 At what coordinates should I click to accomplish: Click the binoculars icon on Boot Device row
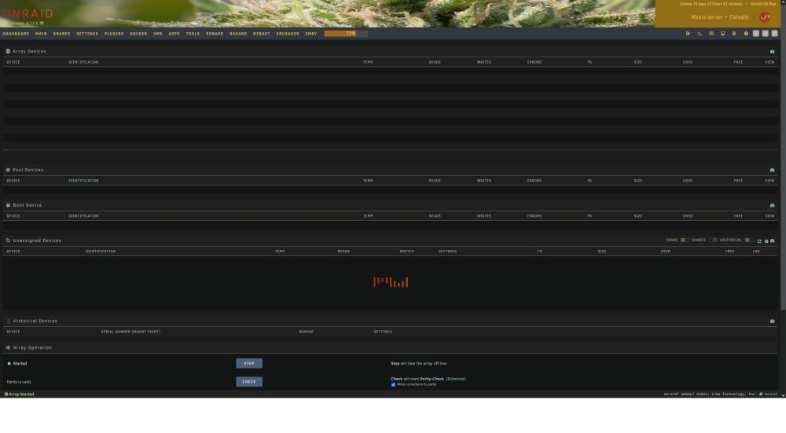click(x=772, y=205)
